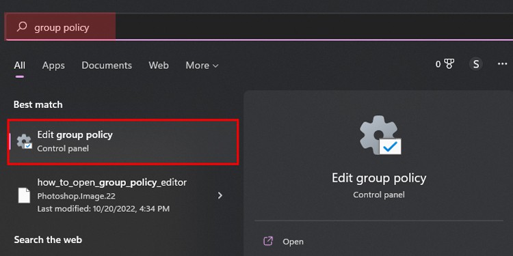513x256 pixels.
Task: Open the S user account avatar
Action: click(476, 64)
